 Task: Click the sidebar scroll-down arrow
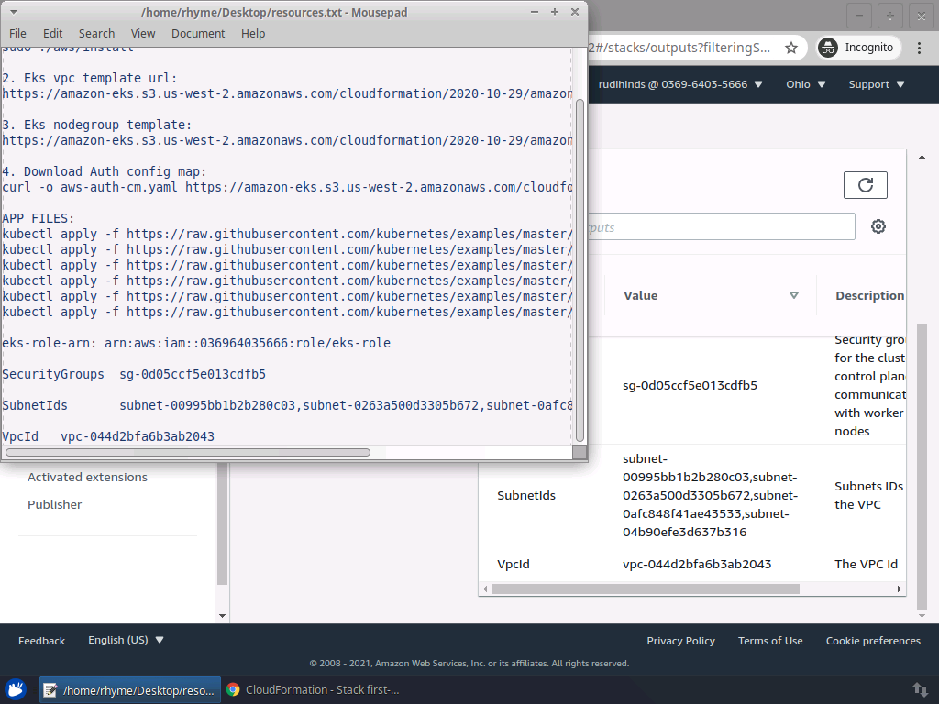(222, 615)
